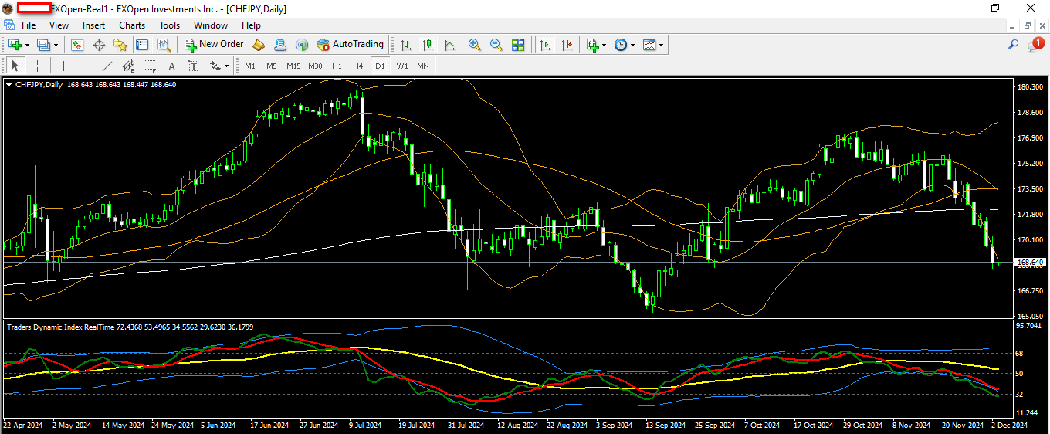Select the text label 'T' tool
Viewport: 1050px width, 434px height.
pyautogui.click(x=193, y=66)
